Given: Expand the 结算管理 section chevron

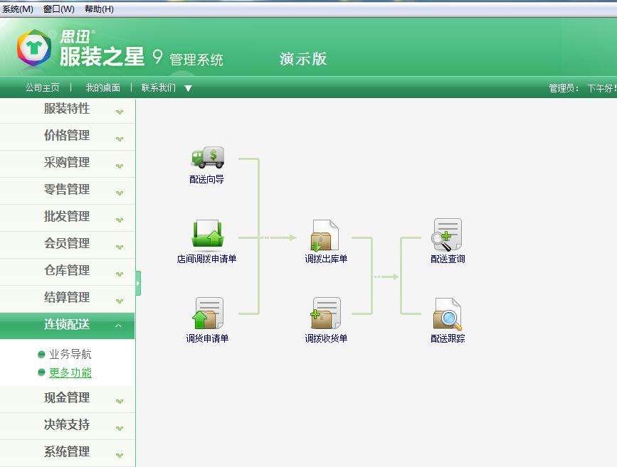Looking at the screenshot, I should [120, 301].
